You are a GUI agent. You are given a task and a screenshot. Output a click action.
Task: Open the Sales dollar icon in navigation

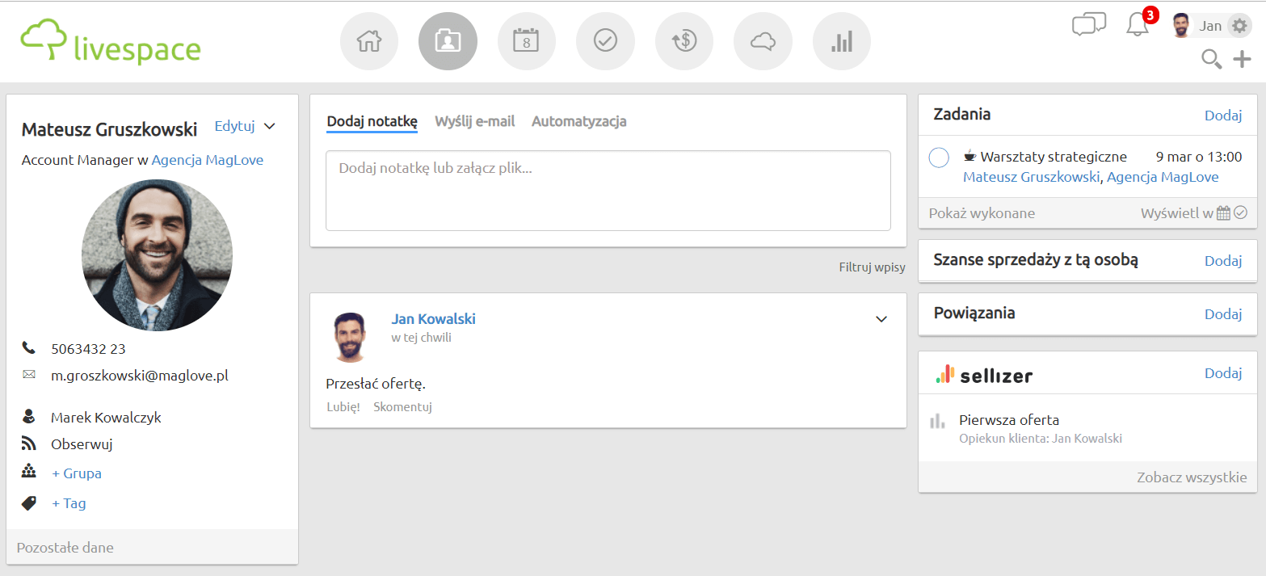click(x=684, y=41)
